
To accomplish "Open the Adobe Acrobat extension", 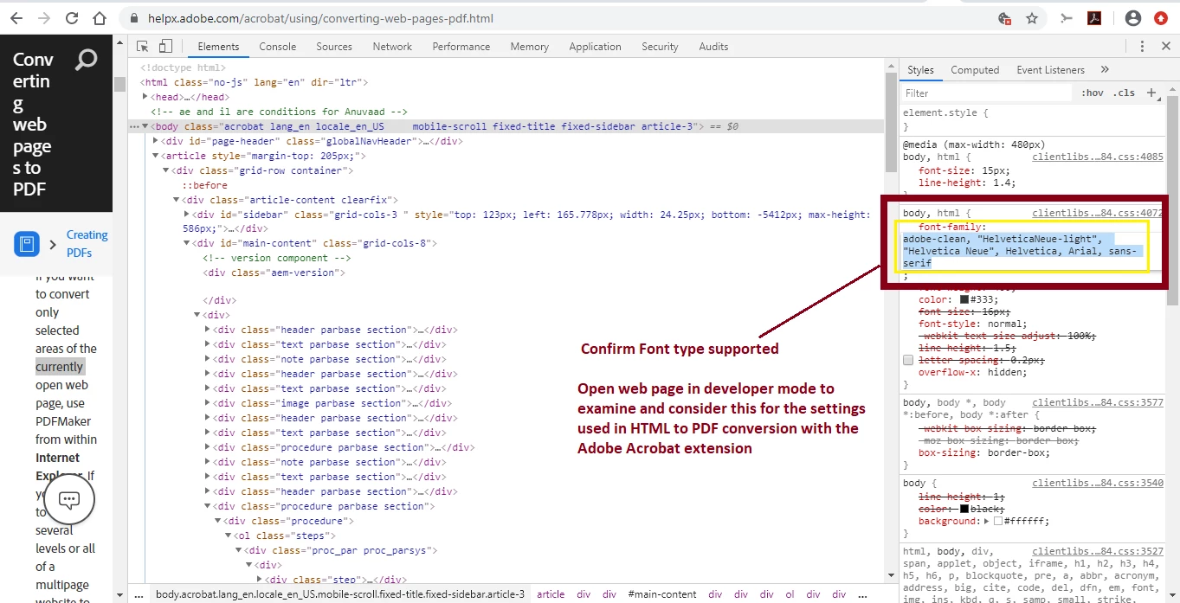I will coord(1094,18).
